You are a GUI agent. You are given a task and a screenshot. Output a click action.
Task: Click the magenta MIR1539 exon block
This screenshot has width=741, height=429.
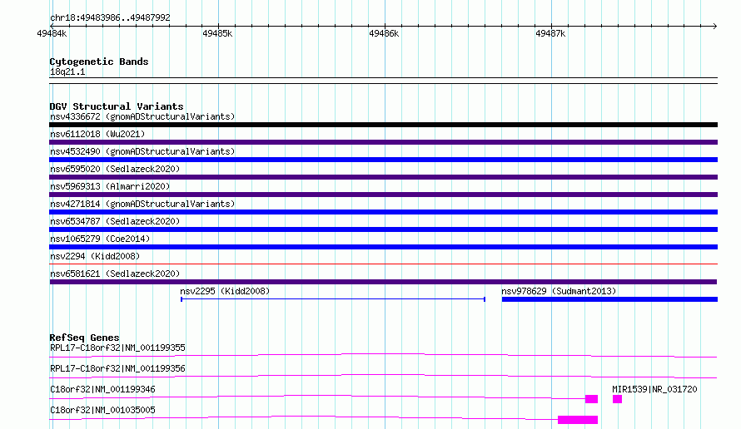pos(617,399)
